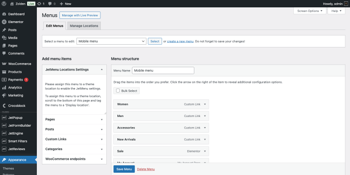Click the Pages sidebar icon
The image size is (350, 175).
pyautogui.click(x=4, y=46)
